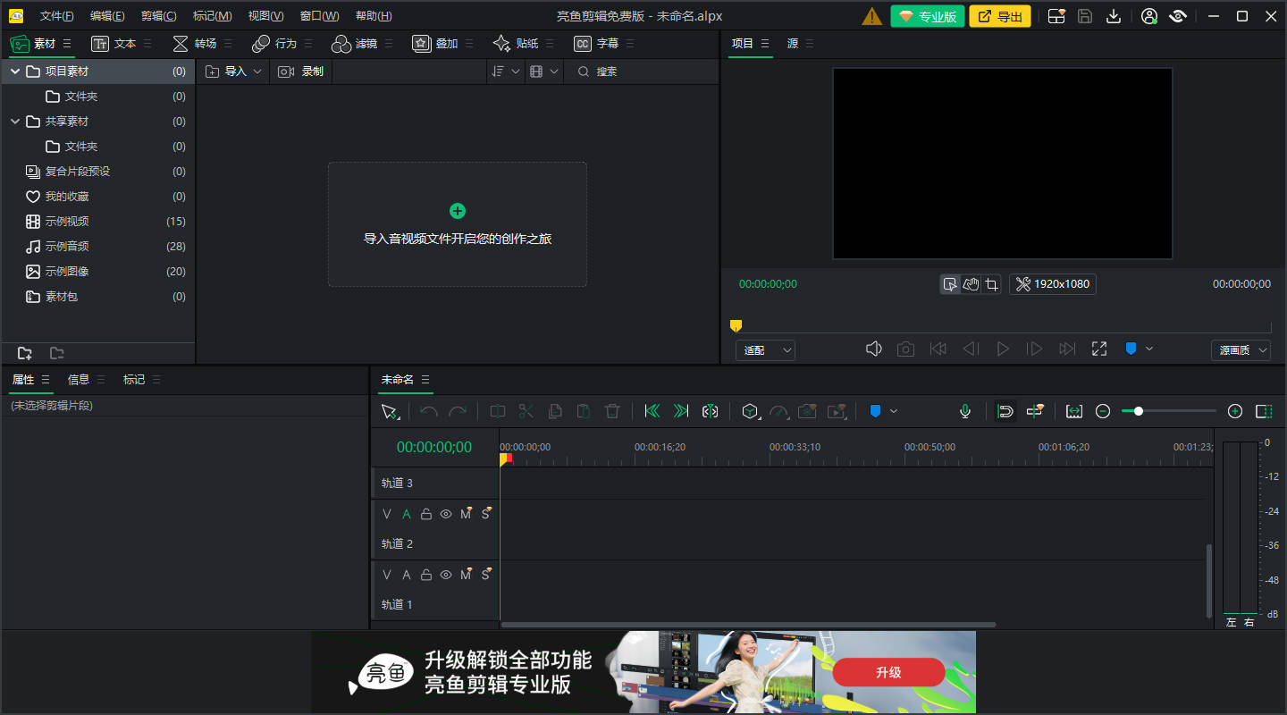The image size is (1287, 715).
Task: Toggle lock on track 1 (轨道 1)
Action: pyautogui.click(x=426, y=575)
